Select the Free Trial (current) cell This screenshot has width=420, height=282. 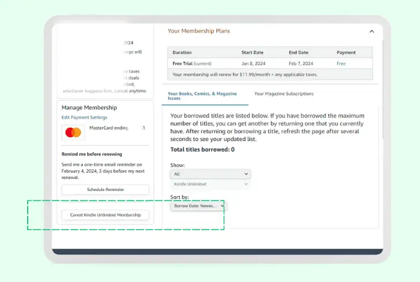click(192, 63)
